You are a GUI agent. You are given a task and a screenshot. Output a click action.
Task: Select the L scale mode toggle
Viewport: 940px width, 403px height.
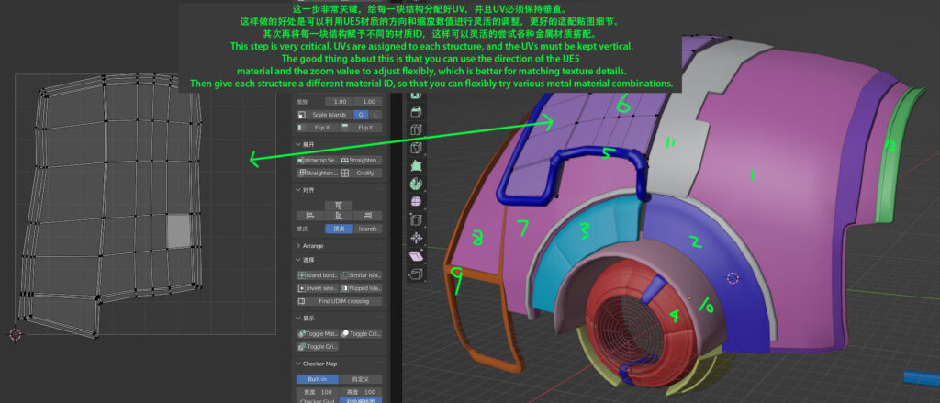[375, 115]
